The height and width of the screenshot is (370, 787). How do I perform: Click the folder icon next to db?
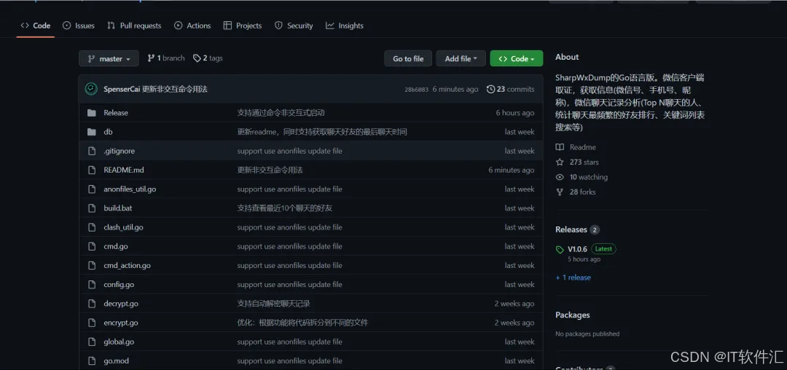(x=91, y=132)
